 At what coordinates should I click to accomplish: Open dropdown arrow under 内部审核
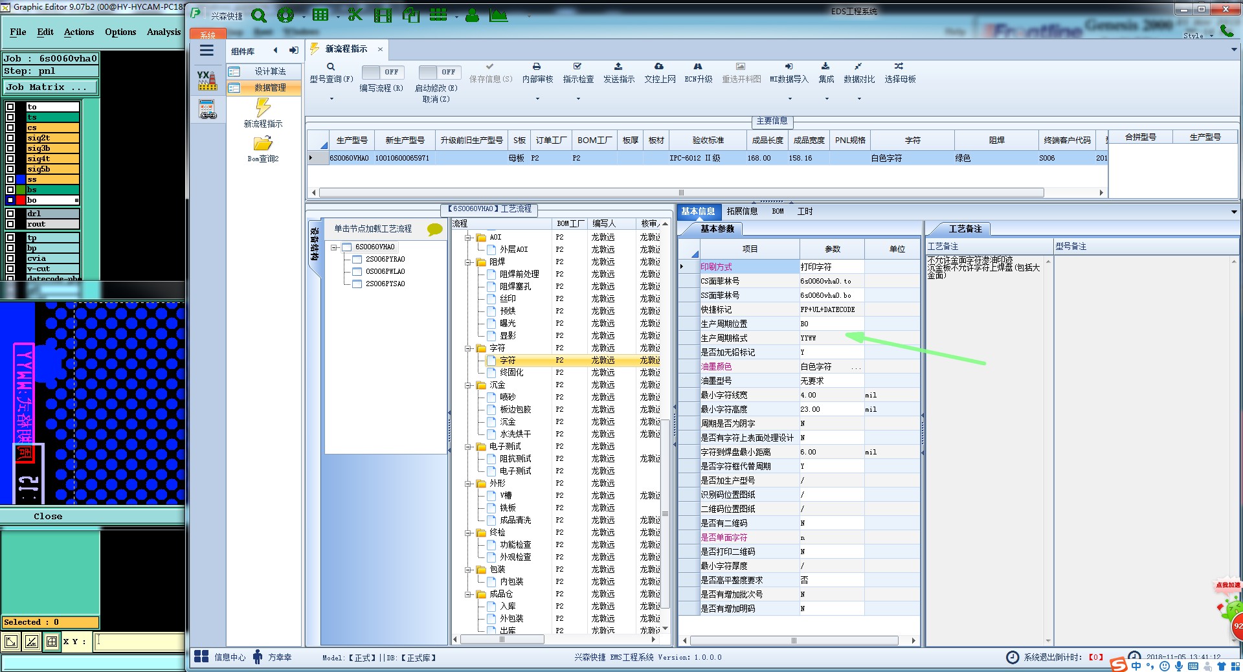tap(537, 98)
